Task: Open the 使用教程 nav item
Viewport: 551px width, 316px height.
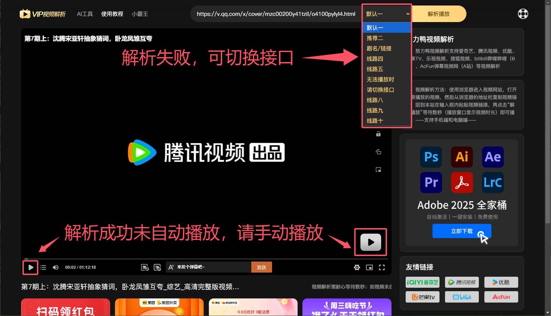Action: (x=112, y=14)
